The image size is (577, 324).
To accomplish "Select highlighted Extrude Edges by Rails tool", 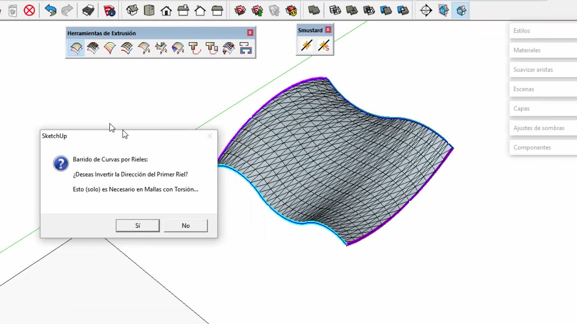I will [x=76, y=48].
